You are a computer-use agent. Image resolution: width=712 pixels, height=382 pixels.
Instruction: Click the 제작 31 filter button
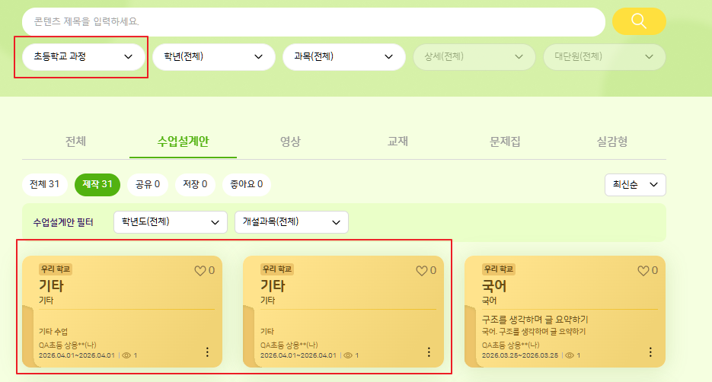pos(97,184)
